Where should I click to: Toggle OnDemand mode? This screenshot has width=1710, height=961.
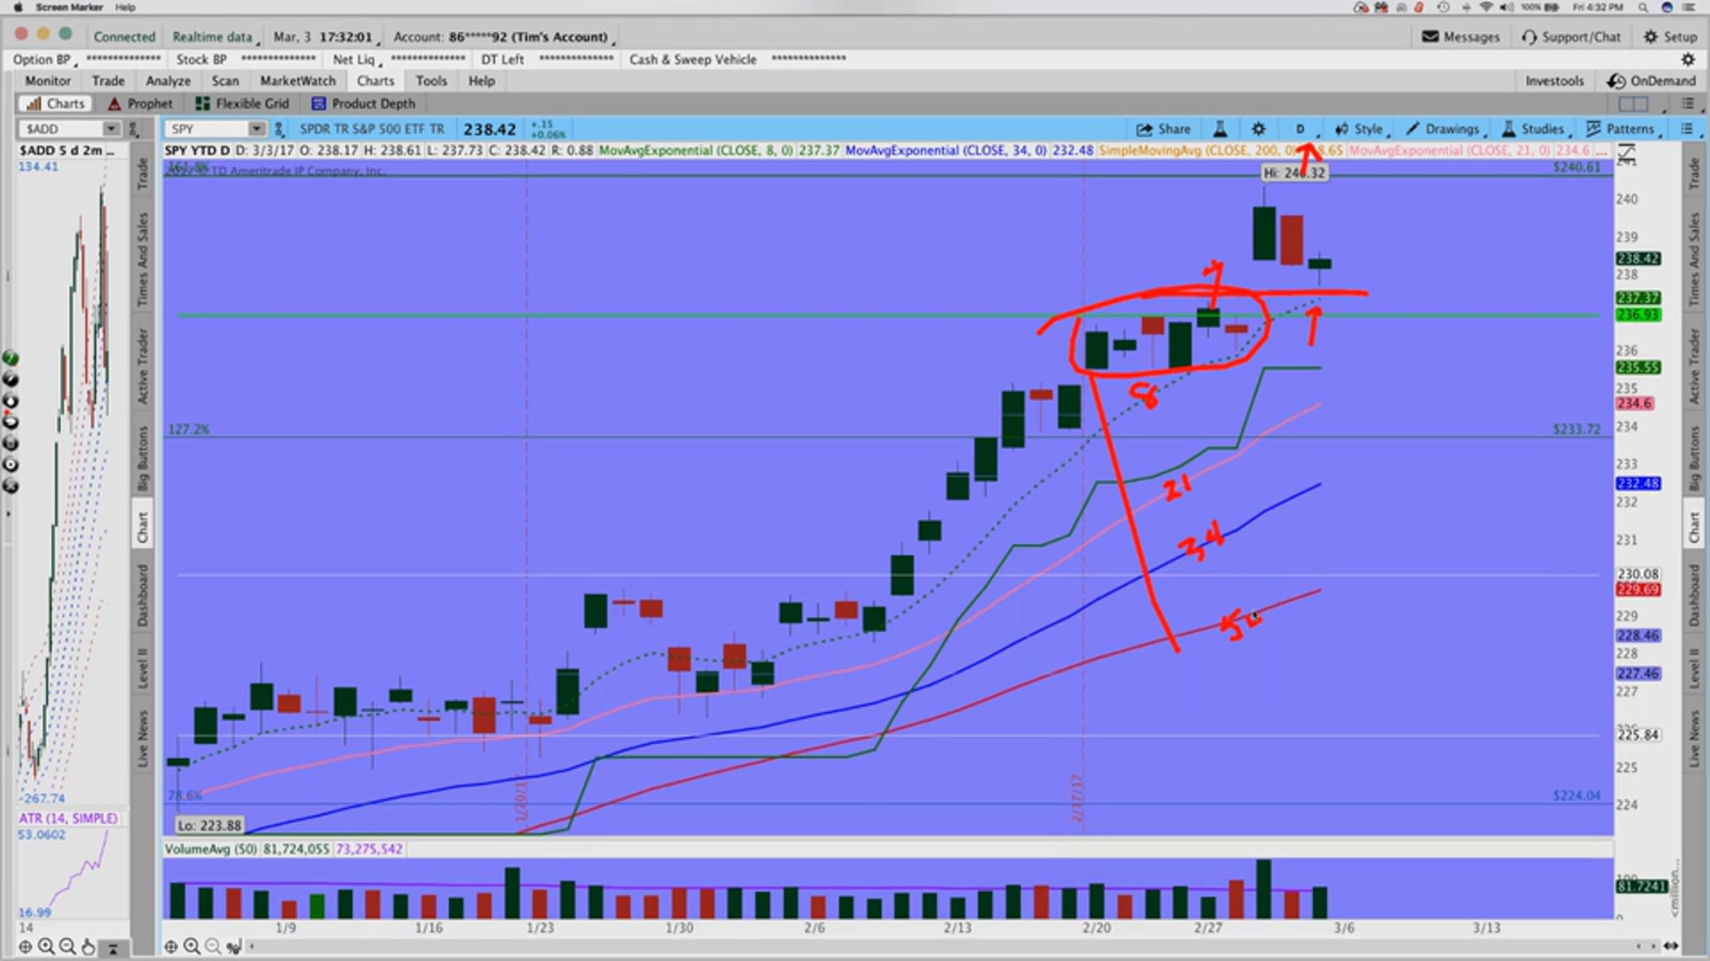pyautogui.click(x=1651, y=81)
